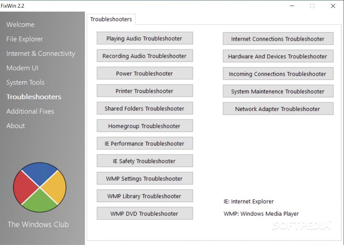Run the Homegroup Troubleshooter
344x245 pixels.
coord(145,126)
